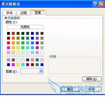Select the gold swatch beside magenta
Image resolution: width=105 pixels, height=97 pixels.
(13, 48)
